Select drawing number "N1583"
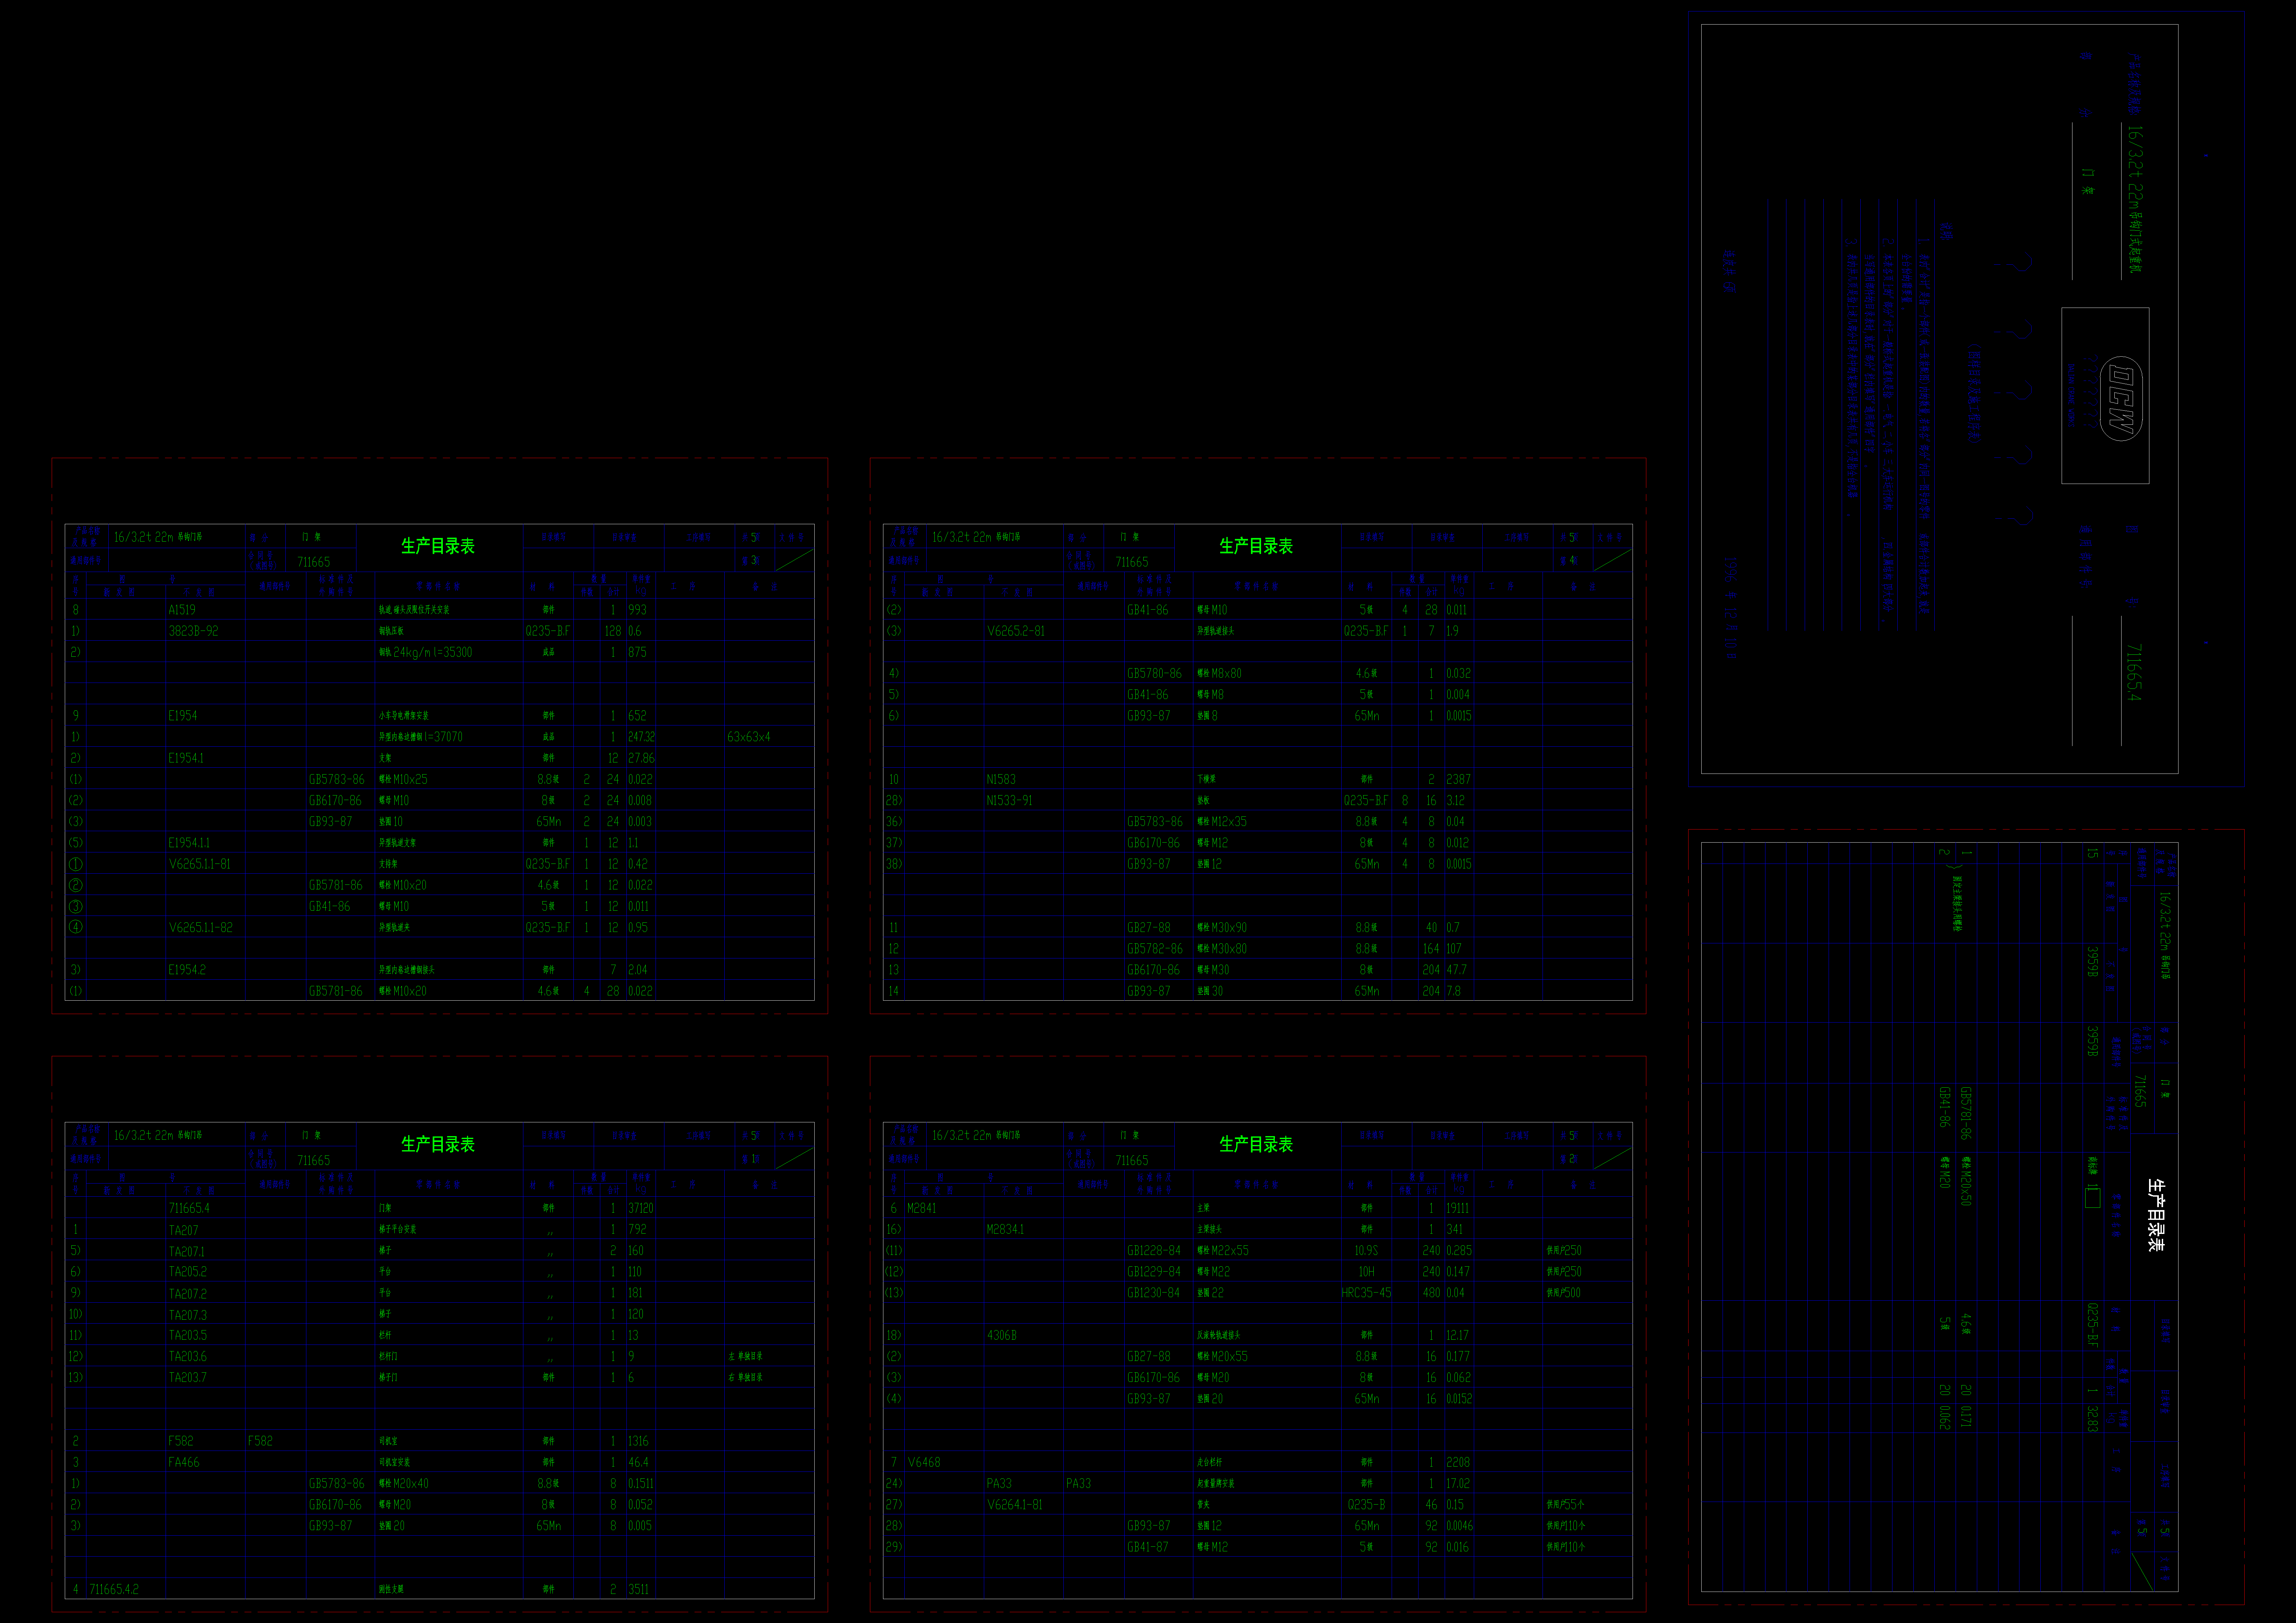 [x=1001, y=779]
